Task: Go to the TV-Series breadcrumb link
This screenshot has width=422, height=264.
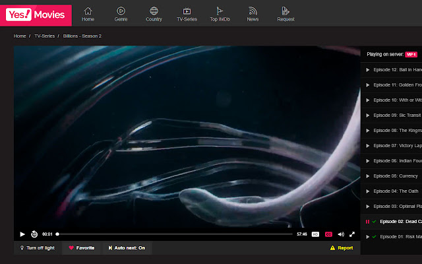Action: 44,36
